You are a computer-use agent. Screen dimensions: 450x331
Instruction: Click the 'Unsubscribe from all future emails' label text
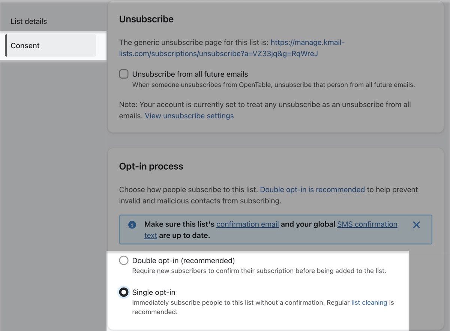190,74
